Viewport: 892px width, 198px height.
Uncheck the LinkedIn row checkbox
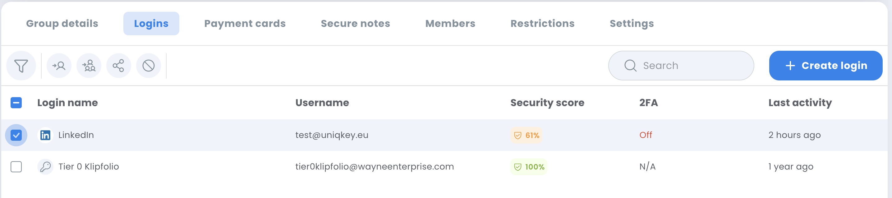tap(16, 135)
